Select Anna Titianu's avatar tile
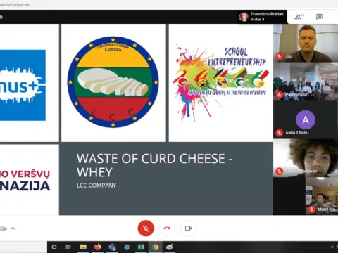338x253 pixels. [306, 119]
